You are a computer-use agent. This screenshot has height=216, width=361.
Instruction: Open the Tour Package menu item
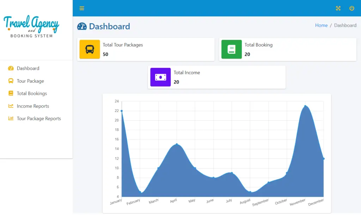pos(30,81)
